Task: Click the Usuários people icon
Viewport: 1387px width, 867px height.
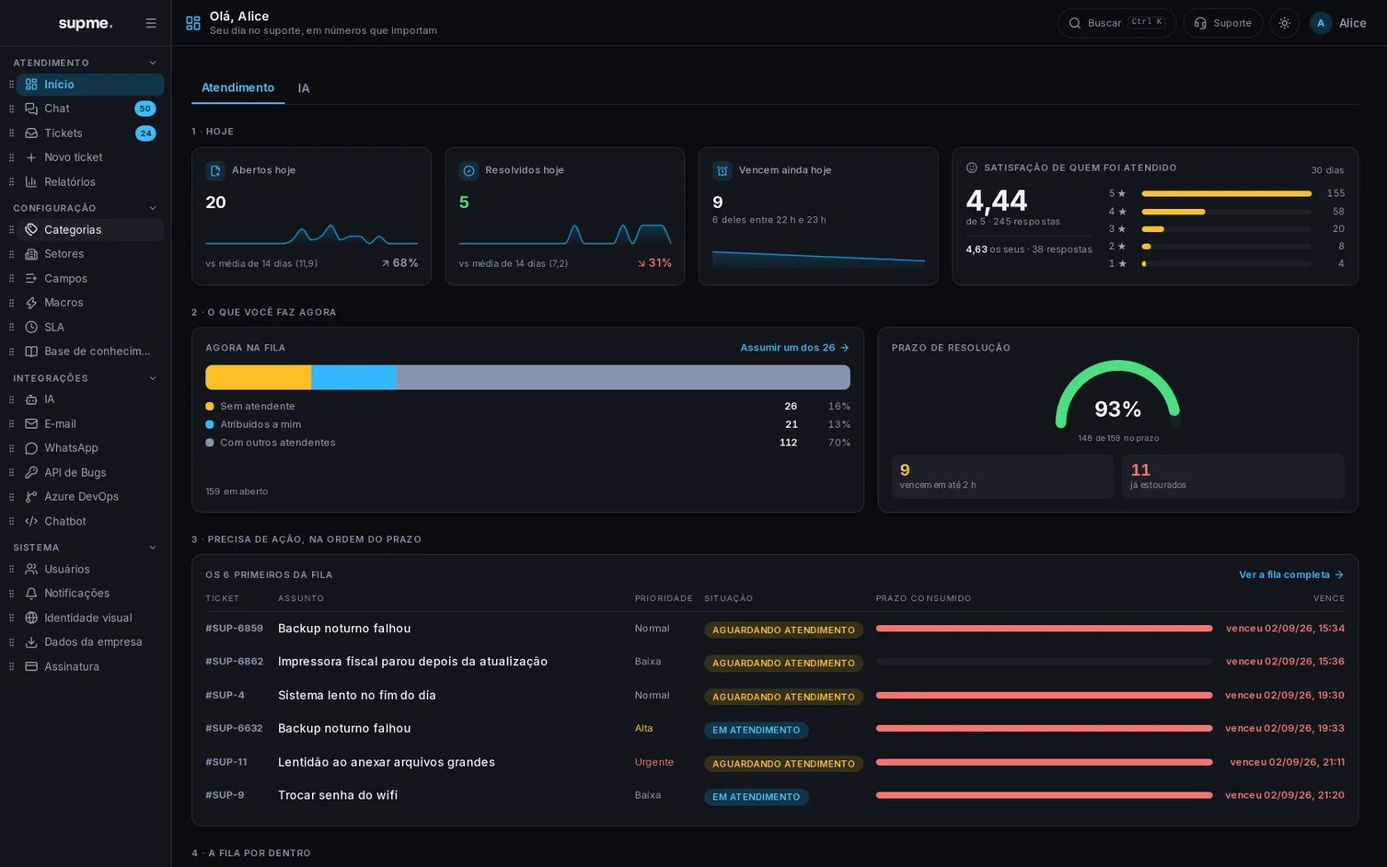Action: [x=31, y=569]
